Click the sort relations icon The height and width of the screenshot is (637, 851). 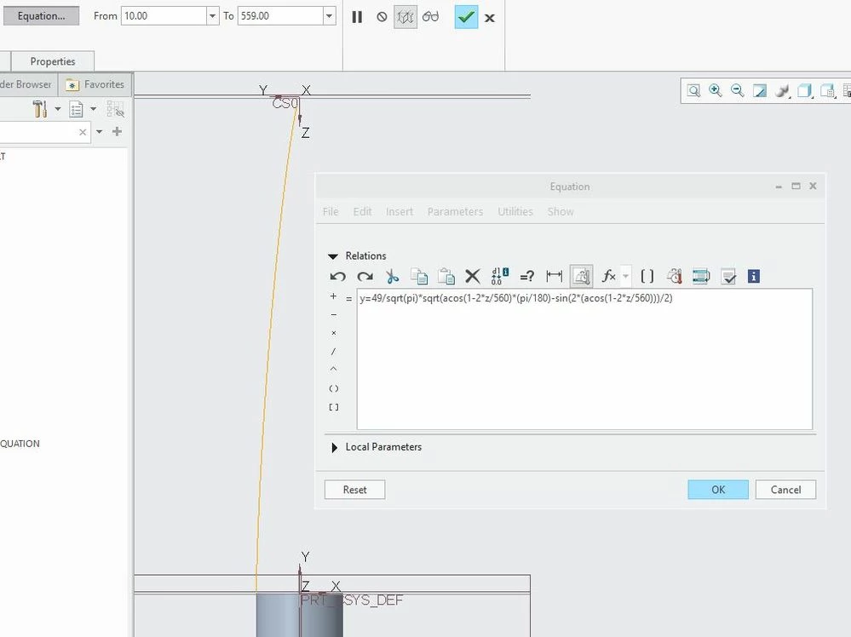pyautogui.click(x=701, y=277)
